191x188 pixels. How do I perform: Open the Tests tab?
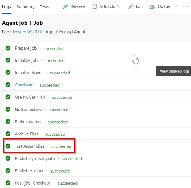click(x=44, y=6)
